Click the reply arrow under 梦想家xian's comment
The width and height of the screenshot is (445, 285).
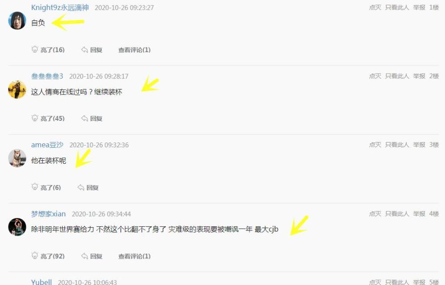84,256
